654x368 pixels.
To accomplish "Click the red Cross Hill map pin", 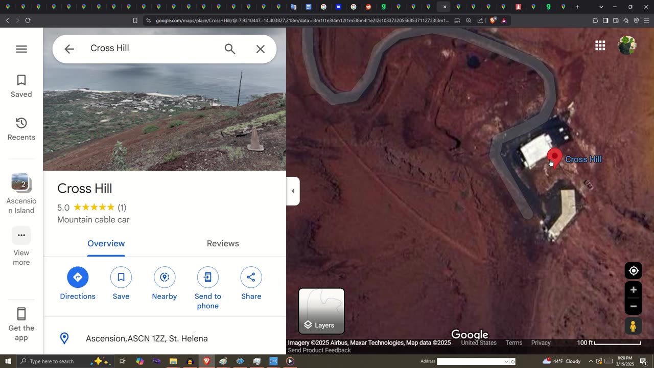I will coord(554,158).
